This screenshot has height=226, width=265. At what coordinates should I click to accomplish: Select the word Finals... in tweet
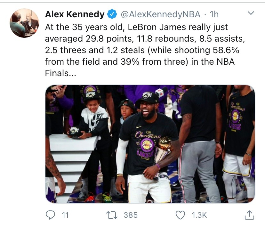coord(60,73)
